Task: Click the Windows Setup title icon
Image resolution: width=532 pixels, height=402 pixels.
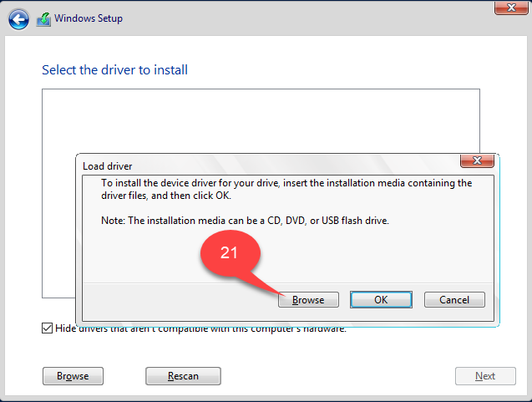Action: pos(43,19)
